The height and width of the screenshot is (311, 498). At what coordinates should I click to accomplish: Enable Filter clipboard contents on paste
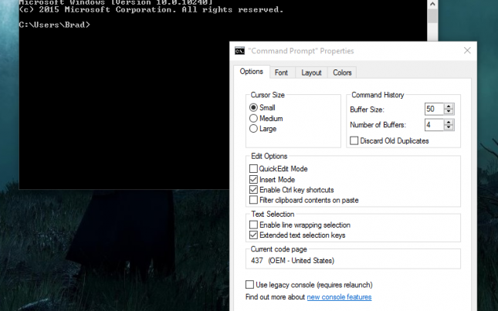click(254, 201)
